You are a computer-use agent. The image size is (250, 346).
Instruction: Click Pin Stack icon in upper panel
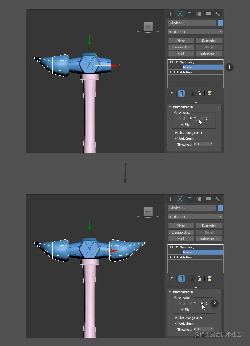[171, 94]
